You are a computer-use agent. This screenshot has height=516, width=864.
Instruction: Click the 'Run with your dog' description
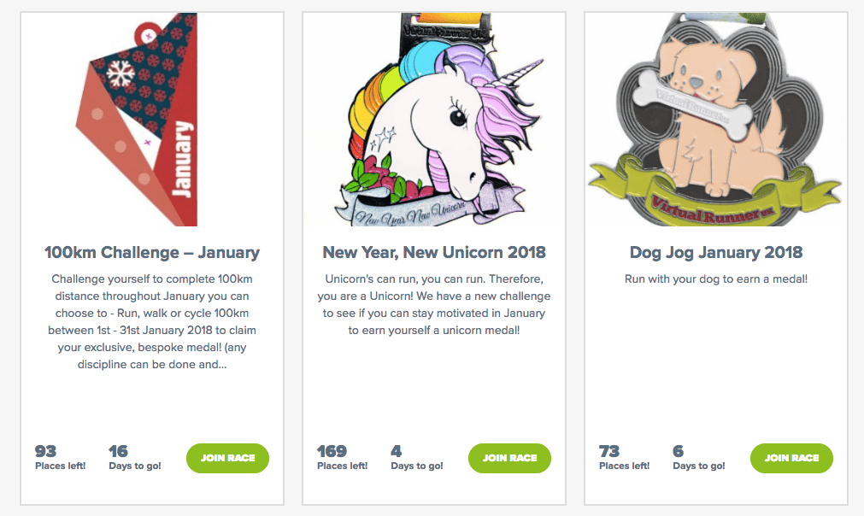pyautogui.click(x=716, y=279)
